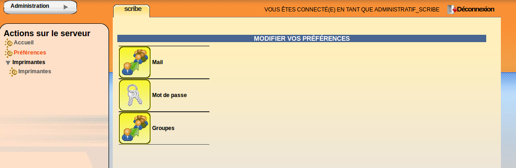Click the spiral icon beside Préférences
This screenshot has width=516, height=168.
(9, 53)
